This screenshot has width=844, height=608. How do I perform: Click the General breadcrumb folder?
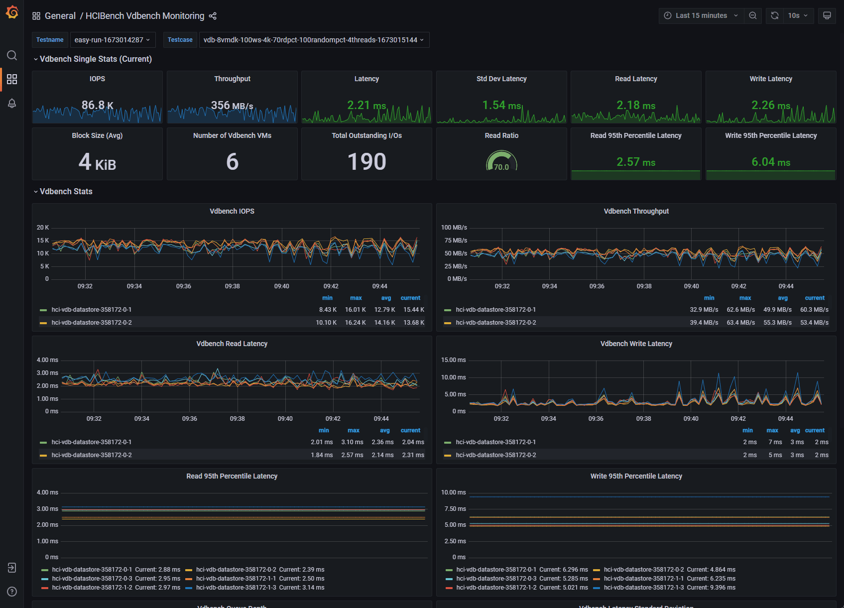(60, 15)
